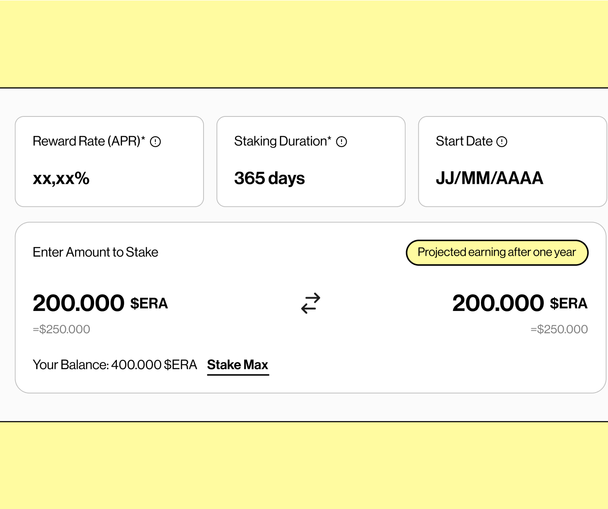Viewport: 608px width, 509px height.
Task: Click the 200.000 $ERA stake amount field
Action: tap(100, 303)
